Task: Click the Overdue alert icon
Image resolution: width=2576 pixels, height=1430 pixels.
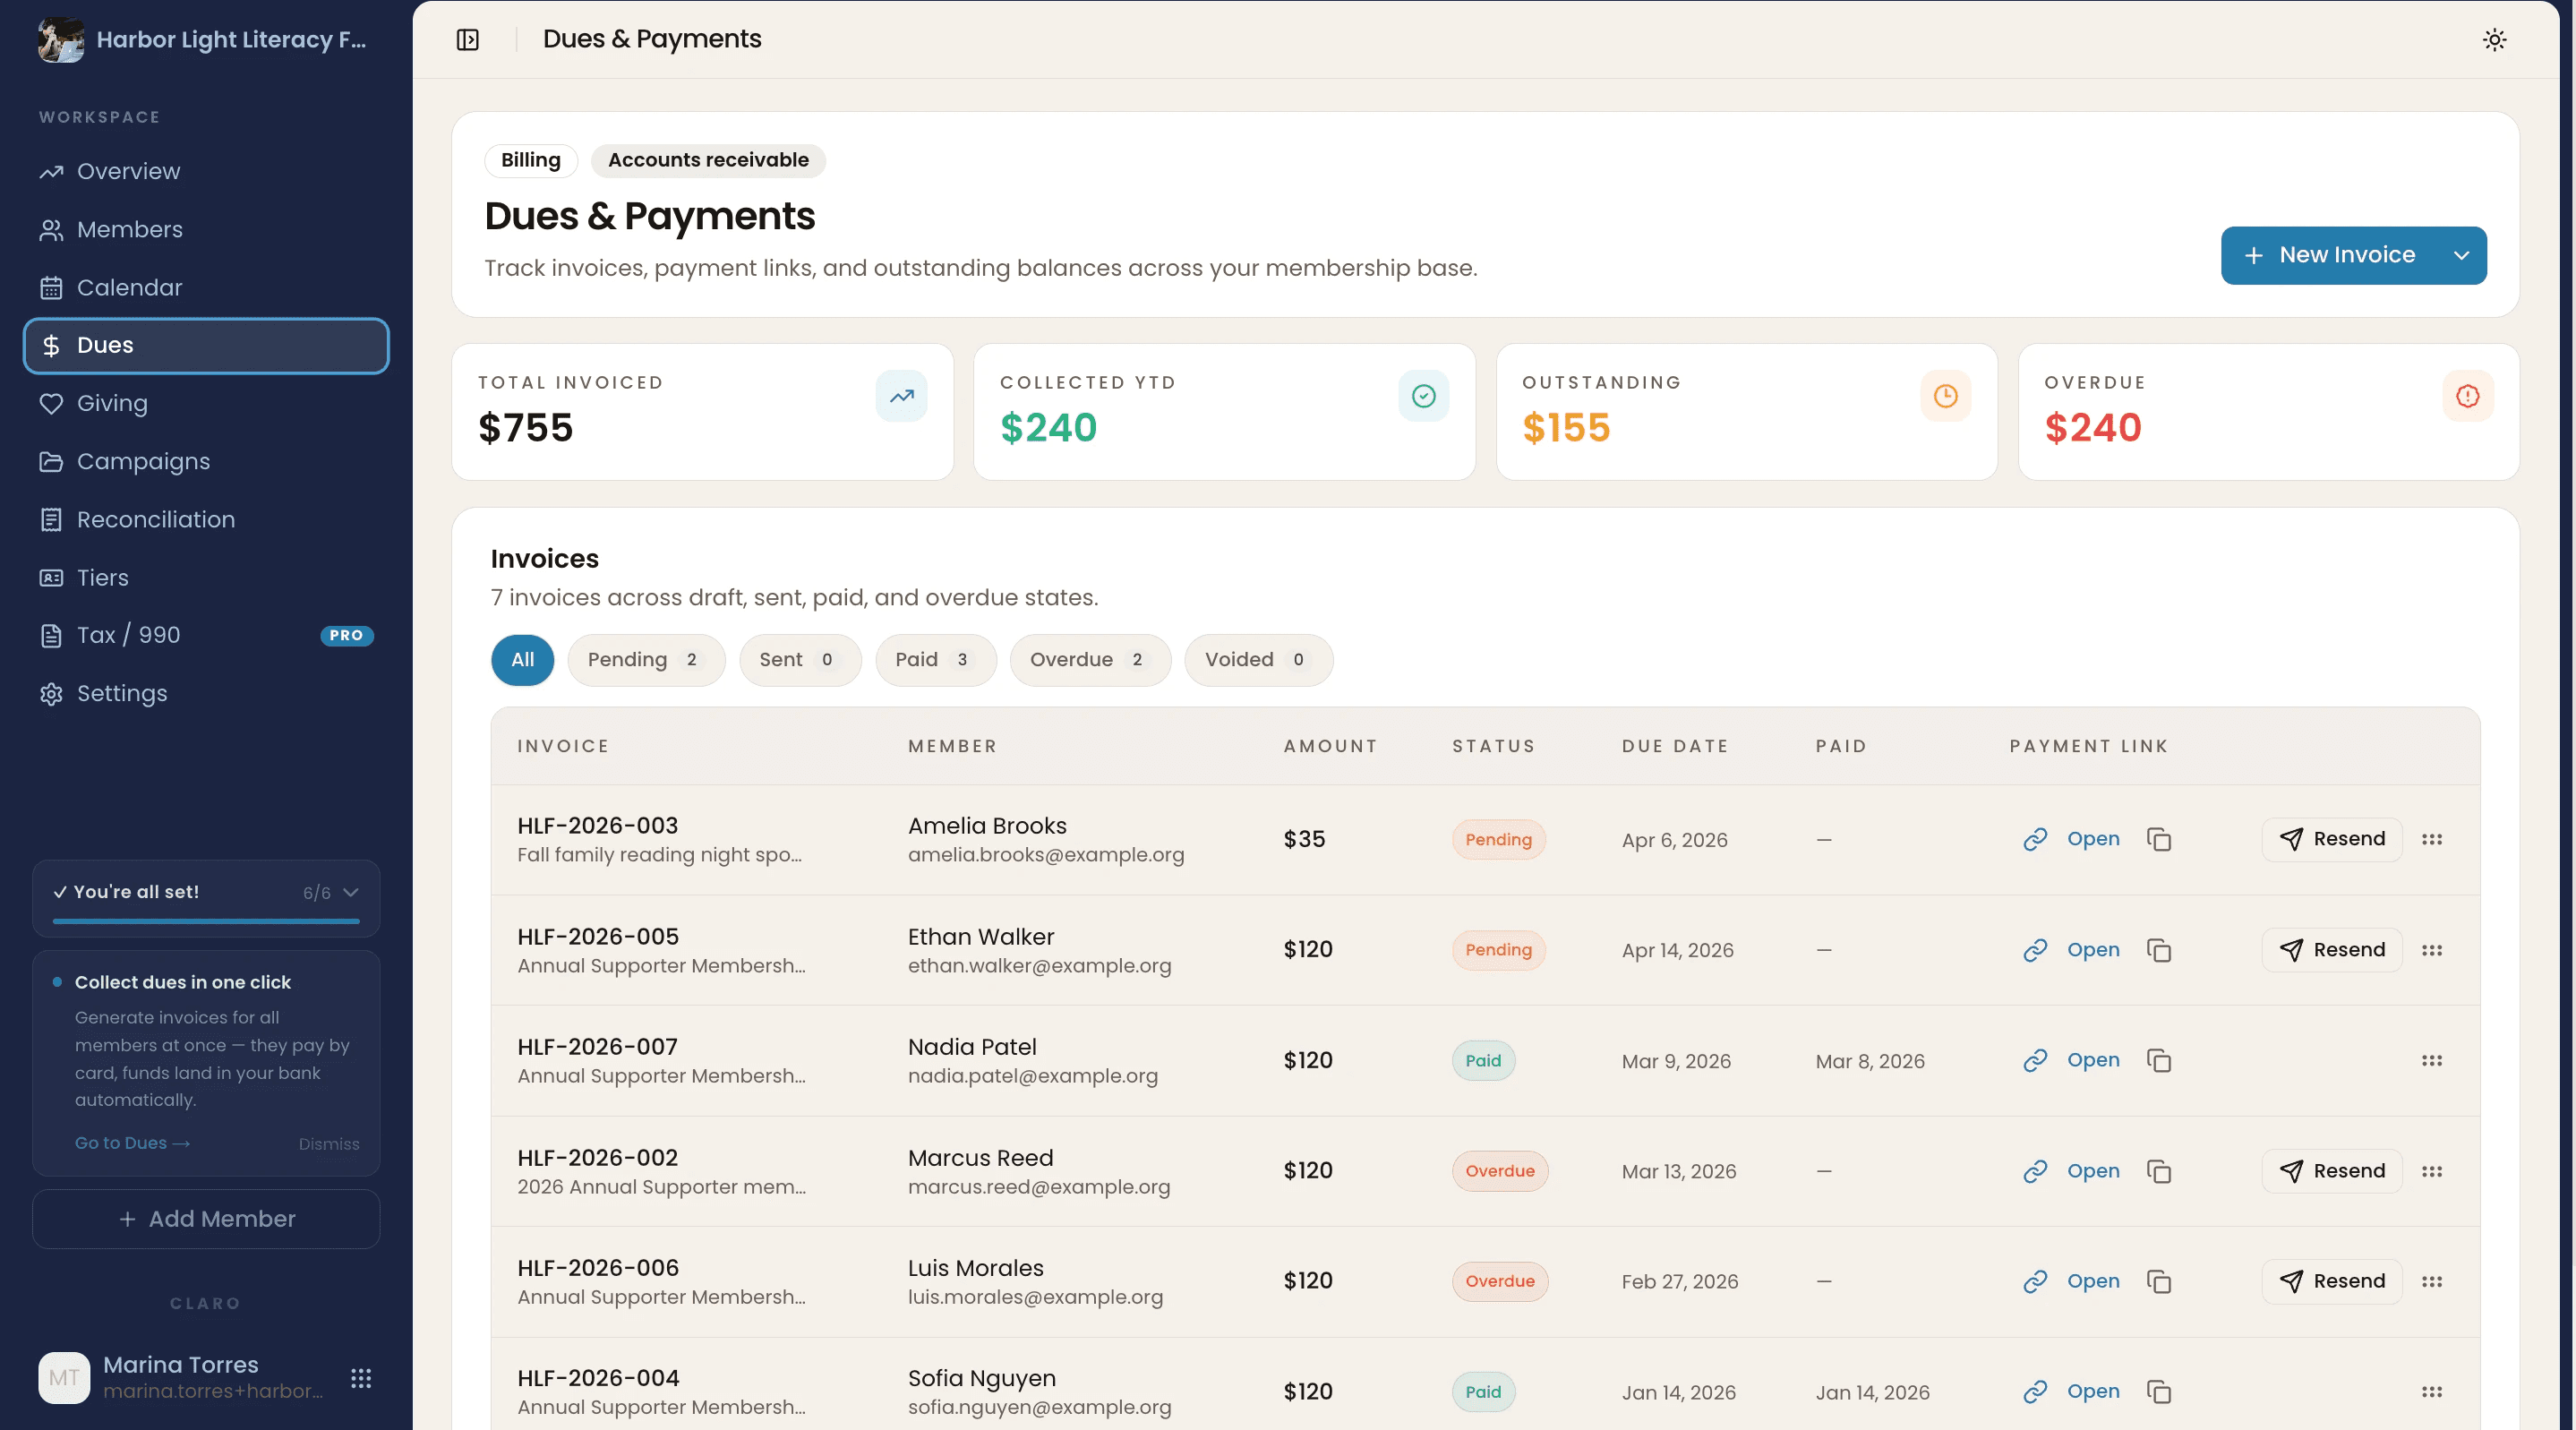Action: point(2467,396)
